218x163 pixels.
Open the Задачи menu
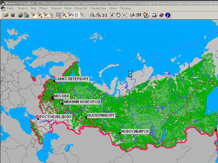coord(56,8)
